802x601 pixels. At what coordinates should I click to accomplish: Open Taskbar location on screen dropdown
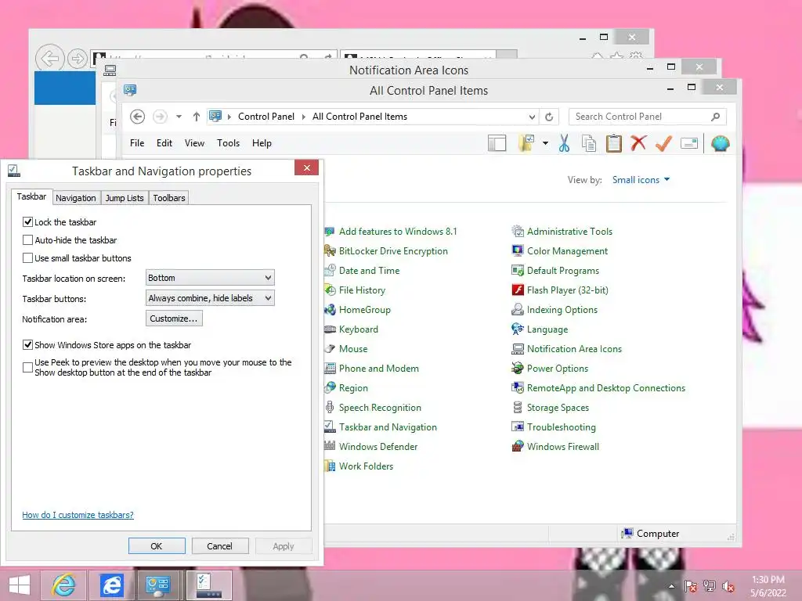click(210, 278)
